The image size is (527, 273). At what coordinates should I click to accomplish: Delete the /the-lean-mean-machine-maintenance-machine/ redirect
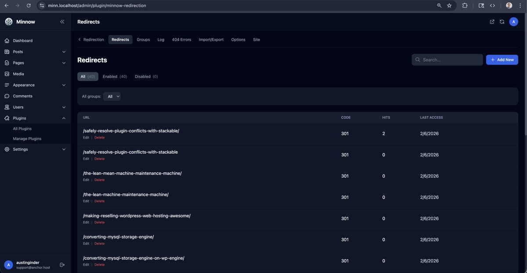tap(100, 180)
